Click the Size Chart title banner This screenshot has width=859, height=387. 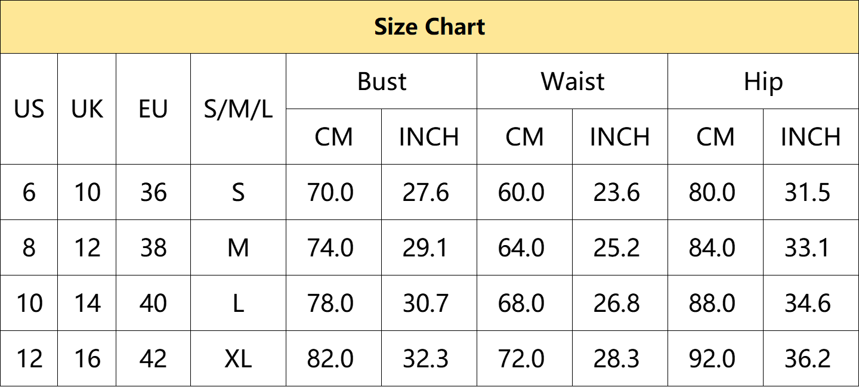pos(429,27)
